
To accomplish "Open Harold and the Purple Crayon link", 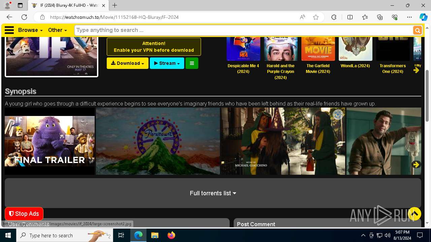I will [x=280, y=72].
